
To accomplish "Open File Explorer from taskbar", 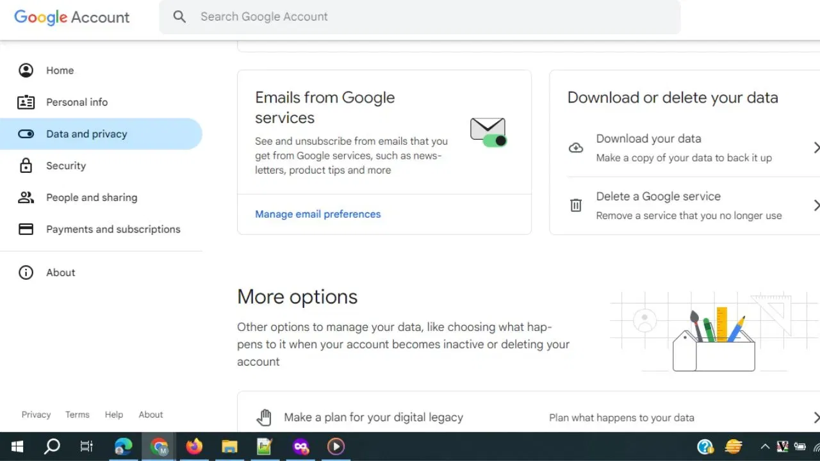I will 229,446.
